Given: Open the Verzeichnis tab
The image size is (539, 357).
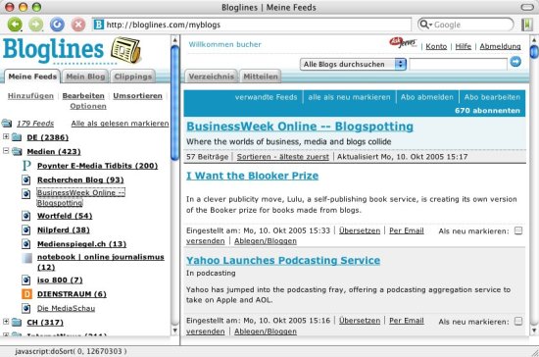Looking at the screenshot, I should click(x=211, y=76).
